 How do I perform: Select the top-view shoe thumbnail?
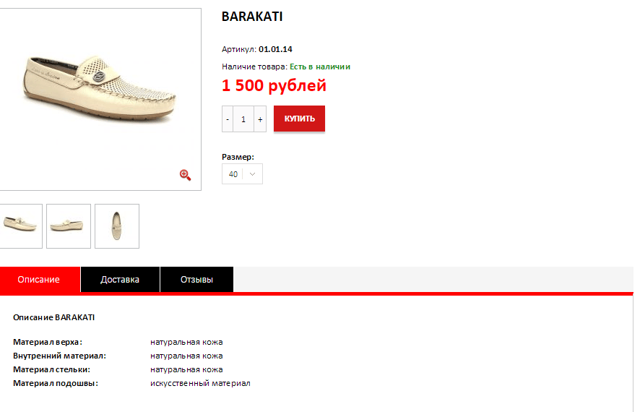click(x=117, y=226)
